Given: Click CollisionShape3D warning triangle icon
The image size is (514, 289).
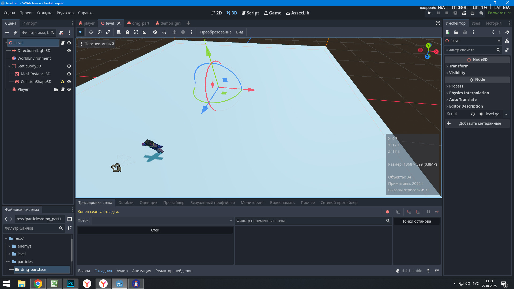Looking at the screenshot, I should coord(63,82).
